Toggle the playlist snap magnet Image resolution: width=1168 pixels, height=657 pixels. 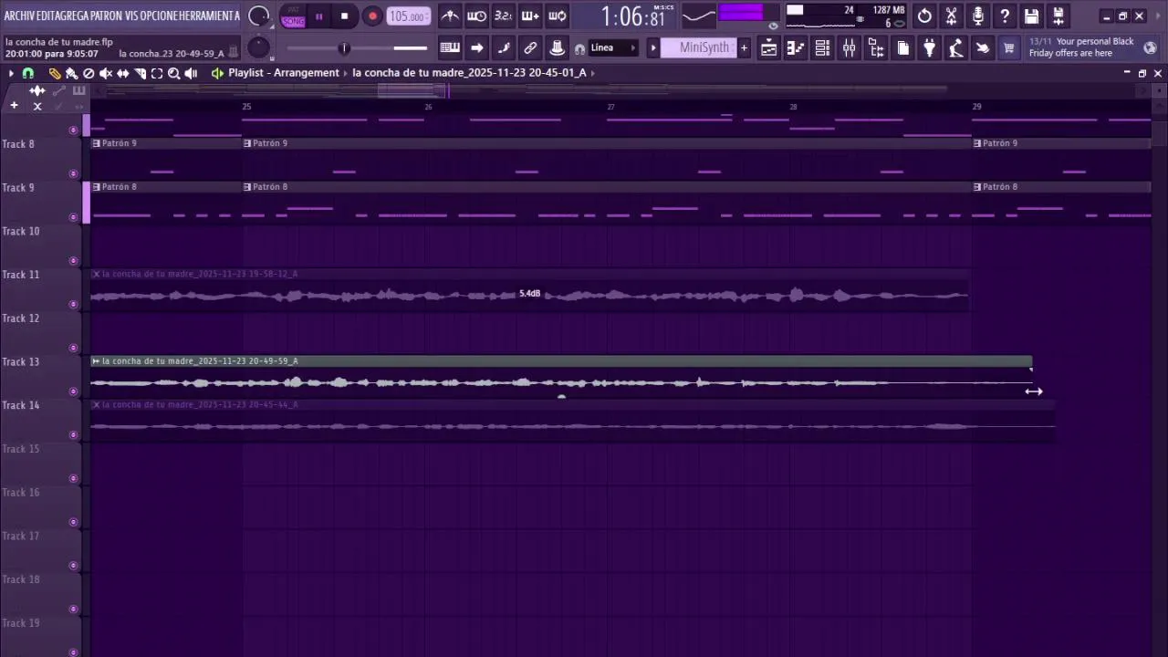coord(28,73)
